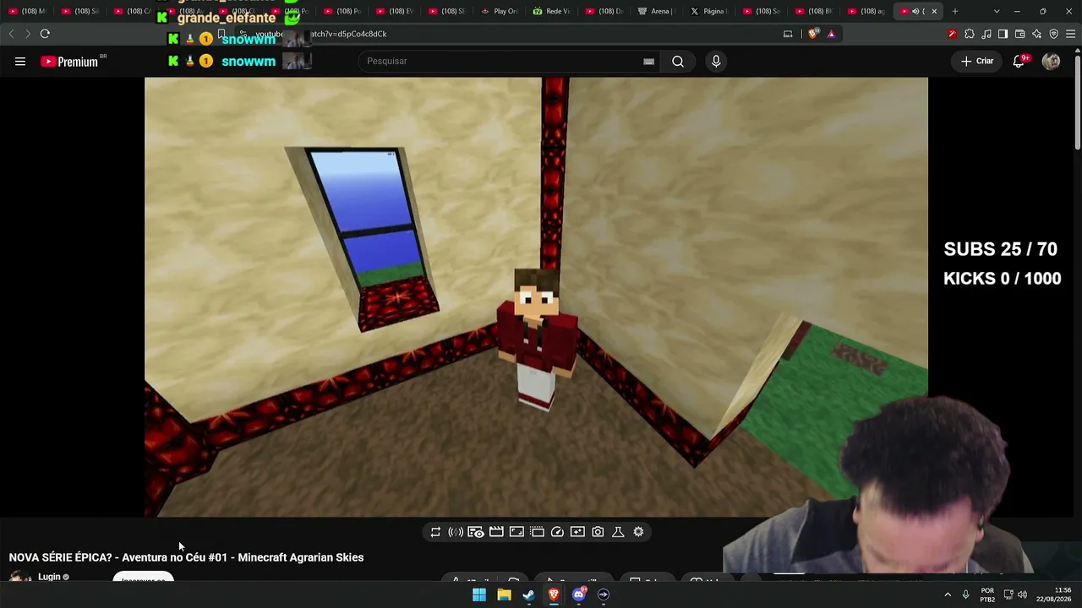The width and height of the screenshot is (1082, 608).
Task: Start voice search with the microphone icon
Action: tap(716, 61)
